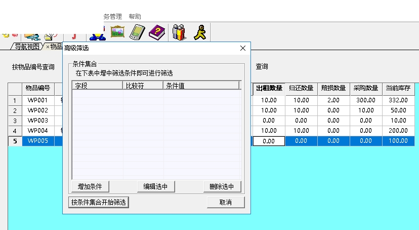The height and width of the screenshot is (230, 419).
Task: Open the partially visible 务管理 menu
Action: (x=113, y=17)
